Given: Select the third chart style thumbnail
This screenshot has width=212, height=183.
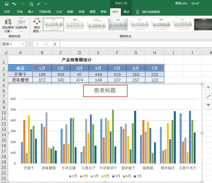Looking at the screenshot, I should point(96,24).
